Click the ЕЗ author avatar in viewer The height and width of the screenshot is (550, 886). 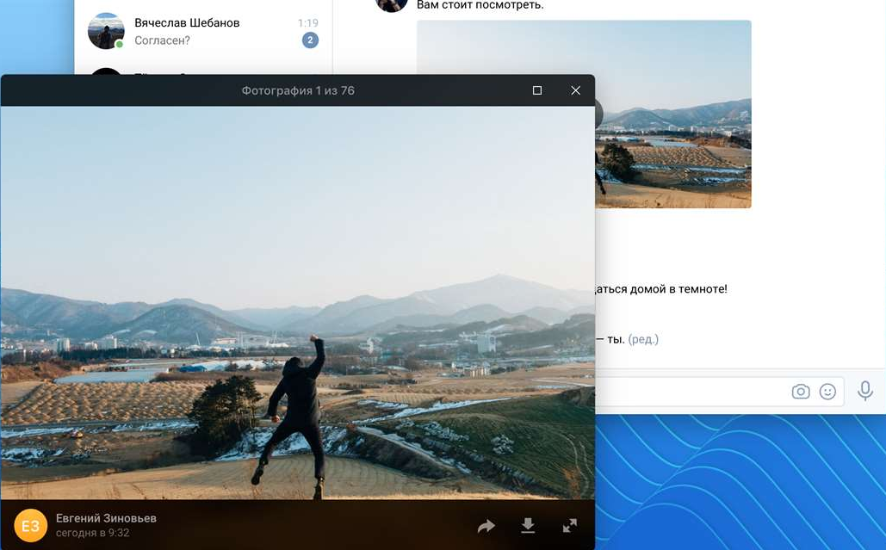pos(30,526)
